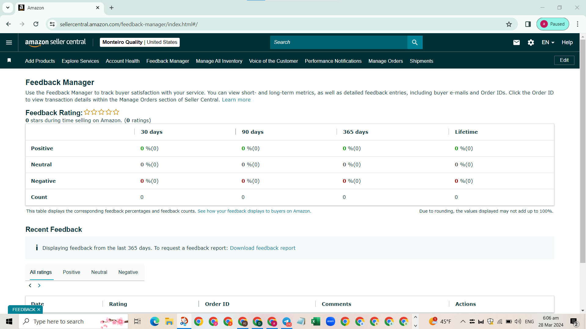Open Performance Notifications menu item
Image resolution: width=586 pixels, height=329 pixels.
(333, 61)
